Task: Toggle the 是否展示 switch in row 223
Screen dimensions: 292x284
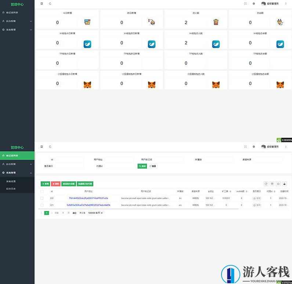Action: click(x=257, y=205)
